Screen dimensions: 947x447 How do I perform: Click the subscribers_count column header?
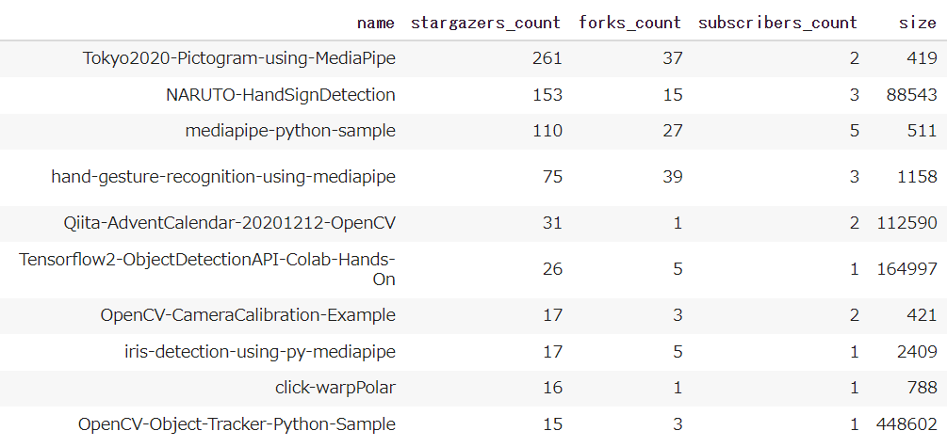[778, 23]
